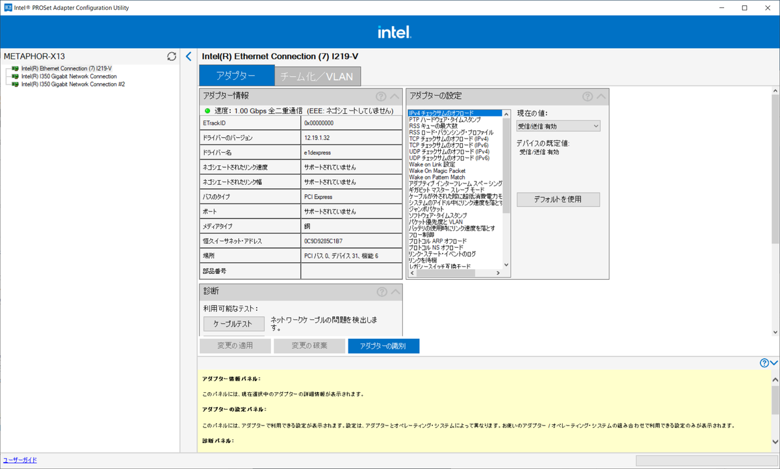Collapse the アダプター情報 panel

pos(394,96)
